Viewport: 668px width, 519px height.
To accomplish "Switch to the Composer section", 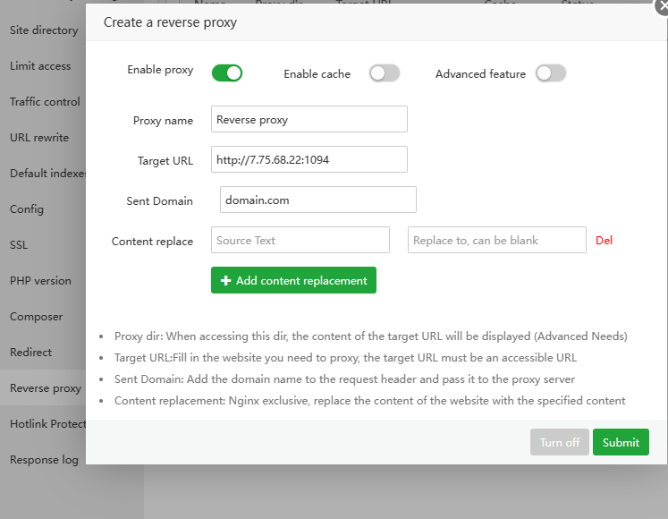I will point(37,316).
